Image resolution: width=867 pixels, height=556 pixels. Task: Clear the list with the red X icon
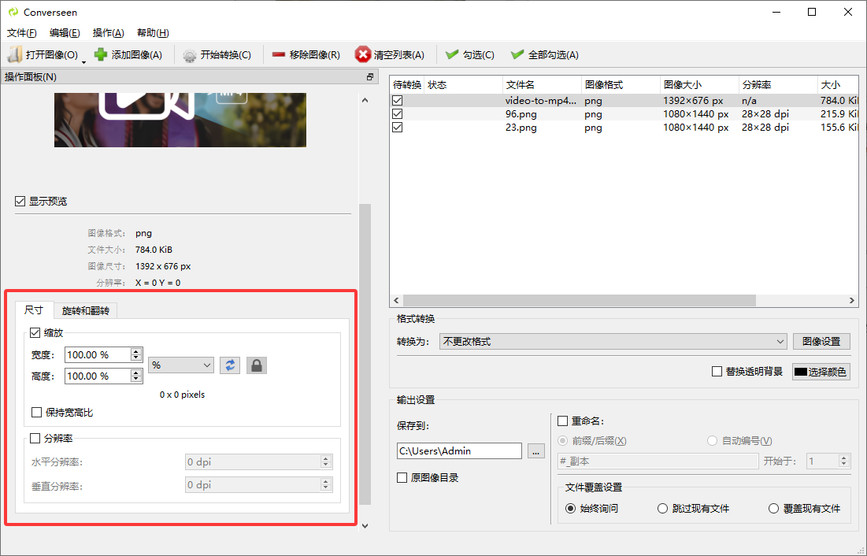363,54
